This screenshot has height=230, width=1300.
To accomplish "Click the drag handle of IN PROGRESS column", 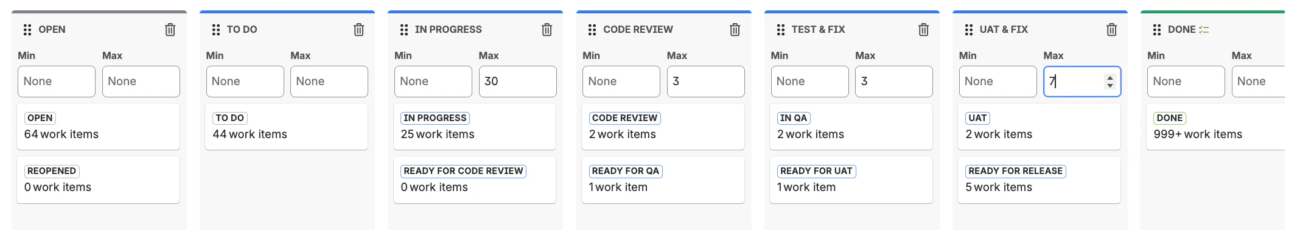I will [x=404, y=29].
